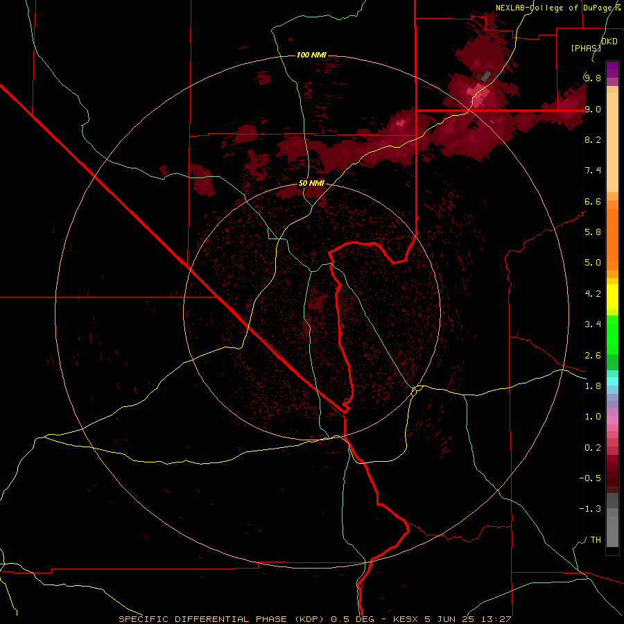Click the gray band at the color bar bottom
The width and height of the screenshot is (624, 624).
pyautogui.click(x=612, y=521)
